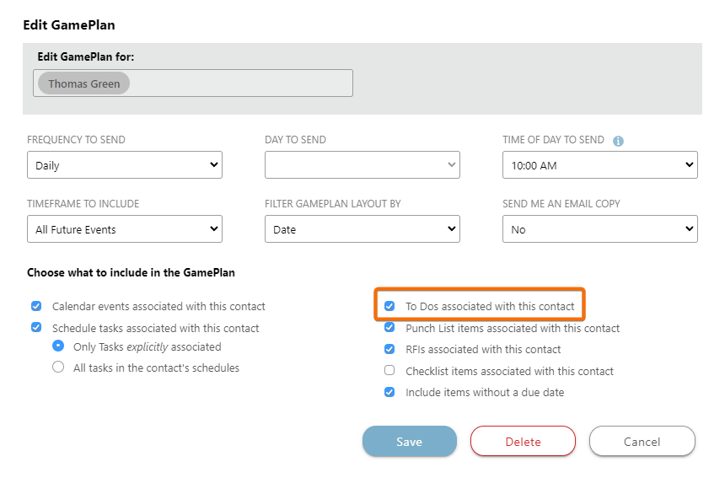Image resolution: width=725 pixels, height=483 pixels.
Task: Cancel editing the GamePlan
Action: pos(642,441)
